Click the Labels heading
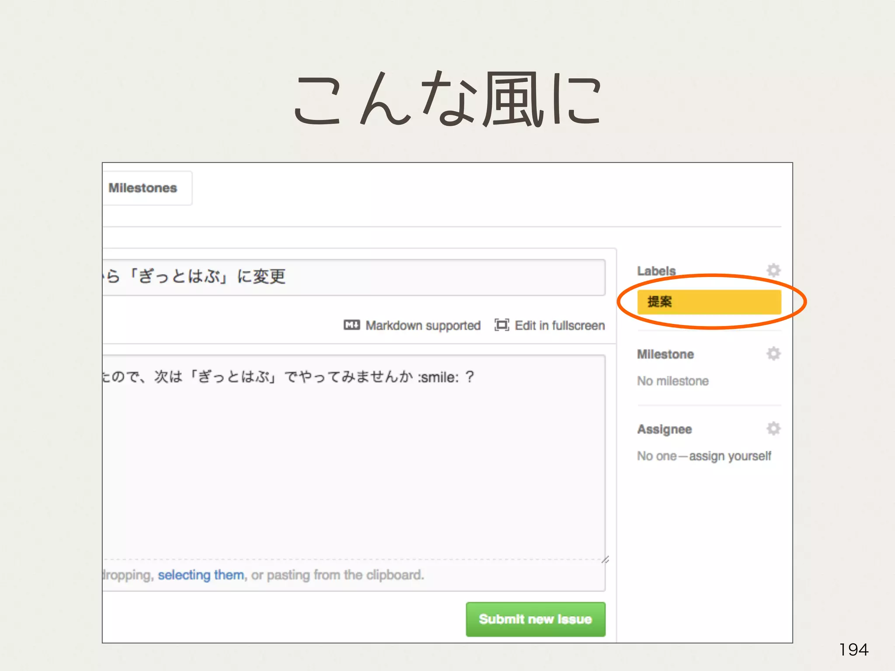Image resolution: width=895 pixels, height=671 pixels. pyautogui.click(x=656, y=271)
